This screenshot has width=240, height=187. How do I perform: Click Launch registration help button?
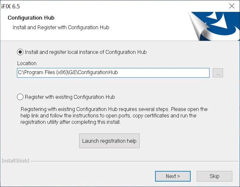click(x=109, y=141)
